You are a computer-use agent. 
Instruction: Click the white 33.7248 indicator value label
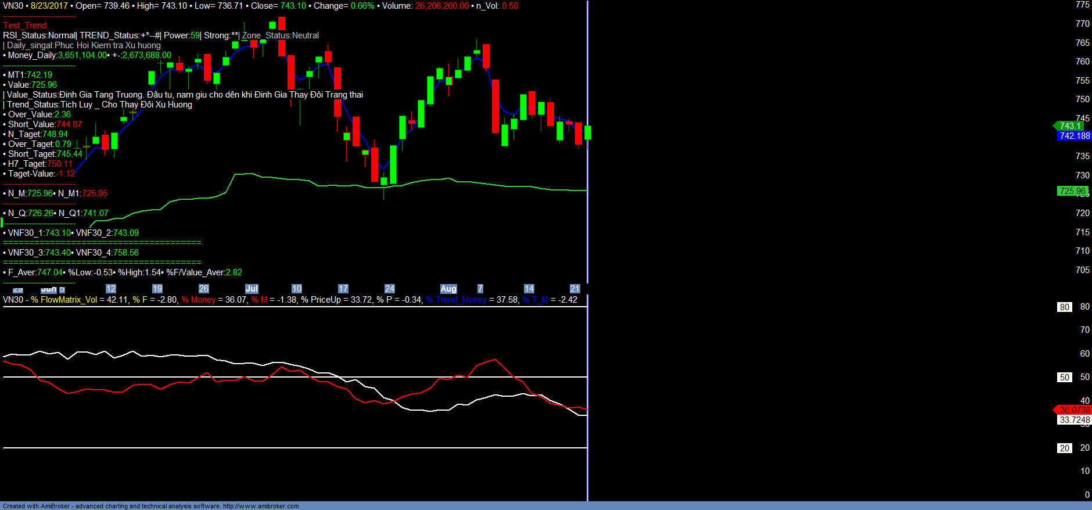pyautogui.click(x=1074, y=420)
